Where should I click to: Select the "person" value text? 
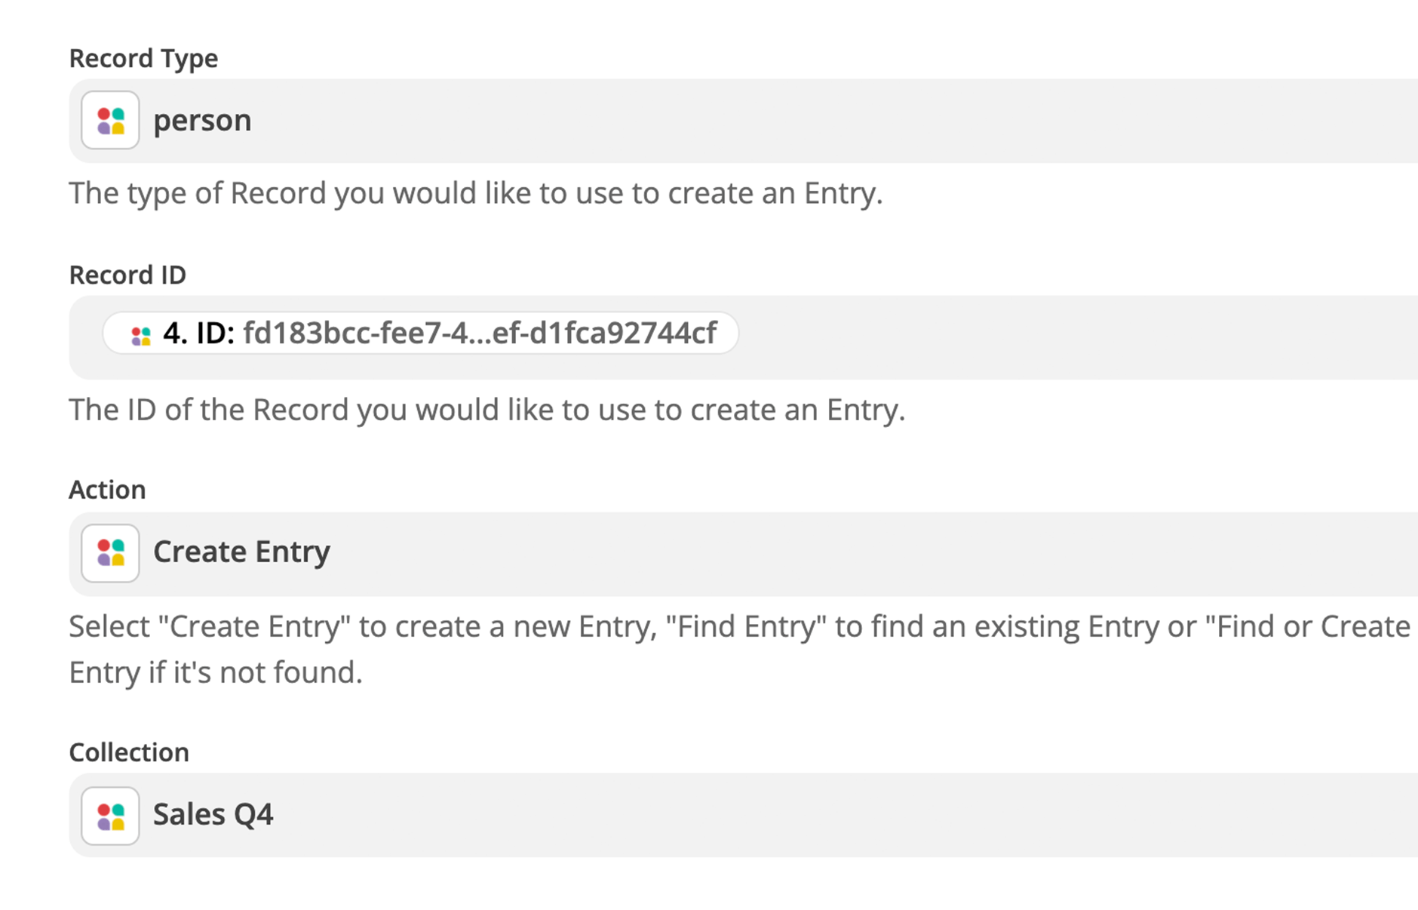pyautogui.click(x=202, y=121)
